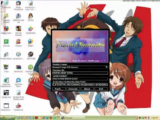
Task: Open the globe disc desktop icon
Action: [x=18, y=54]
